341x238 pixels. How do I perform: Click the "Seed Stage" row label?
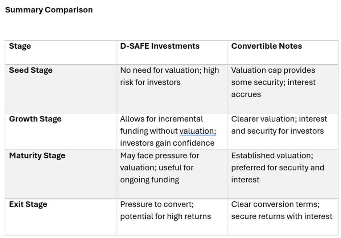coord(31,70)
